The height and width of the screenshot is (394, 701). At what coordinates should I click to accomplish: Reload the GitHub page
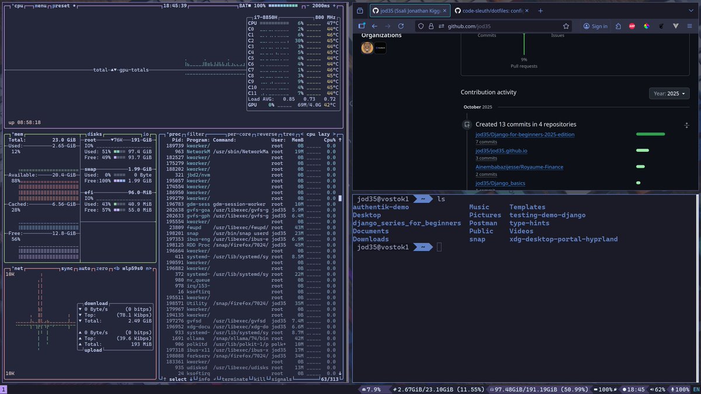[401, 26]
